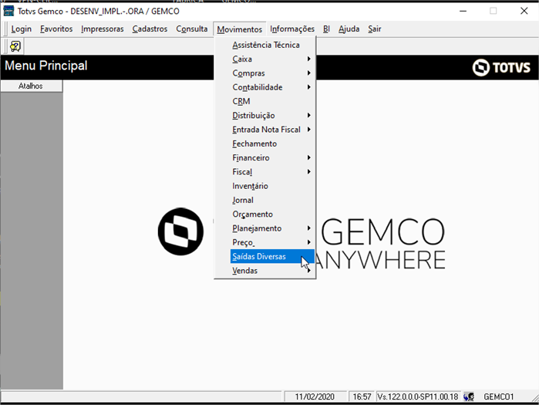Click the help question-mark toolbar icon
The height and width of the screenshot is (405, 539).
(15, 46)
